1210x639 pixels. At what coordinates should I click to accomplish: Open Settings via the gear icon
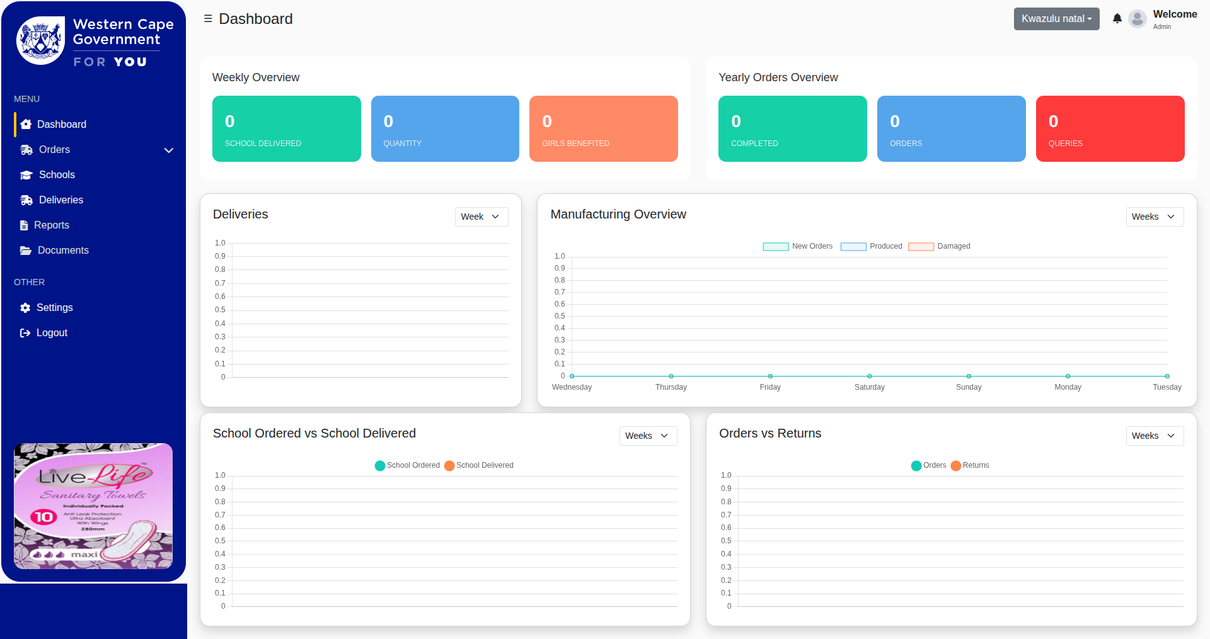pos(25,307)
